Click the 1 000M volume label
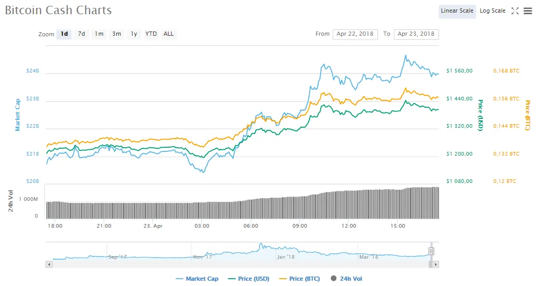This screenshot has height=286, width=538. (x=28, y=199)
